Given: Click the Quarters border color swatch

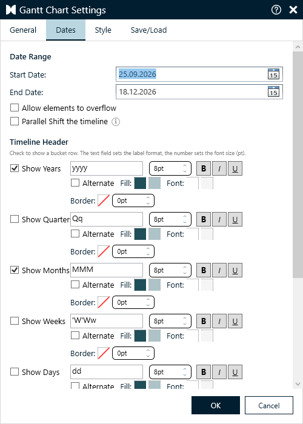Looking at the screenshot, I should 104,251.
